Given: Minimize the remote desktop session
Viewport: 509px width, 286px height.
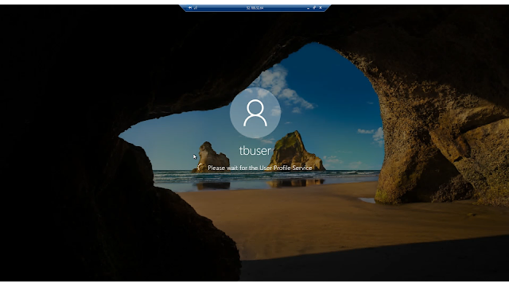Looking at the screenshot, I should pyautogui.click(x=308, y=8).
